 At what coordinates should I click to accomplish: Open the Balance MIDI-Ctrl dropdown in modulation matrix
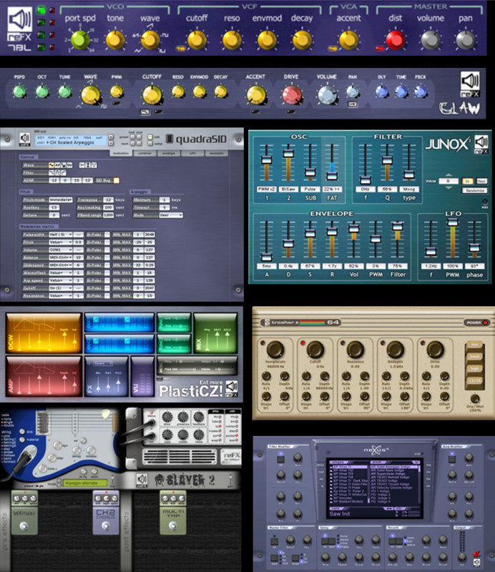tap(61, 257)
